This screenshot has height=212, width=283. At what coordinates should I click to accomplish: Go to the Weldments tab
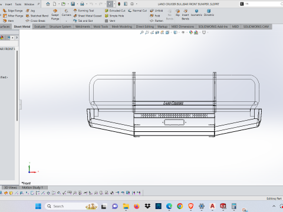83,26
